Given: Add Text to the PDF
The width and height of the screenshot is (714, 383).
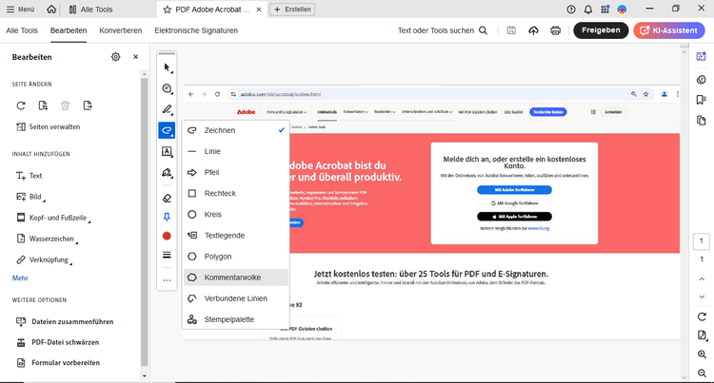Looking at the screenshot, I should [x=30, y=176].
